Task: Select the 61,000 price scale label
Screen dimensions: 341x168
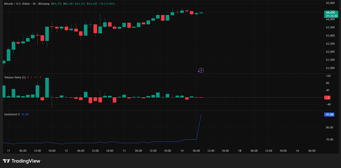Action: (x=330, y=68)
